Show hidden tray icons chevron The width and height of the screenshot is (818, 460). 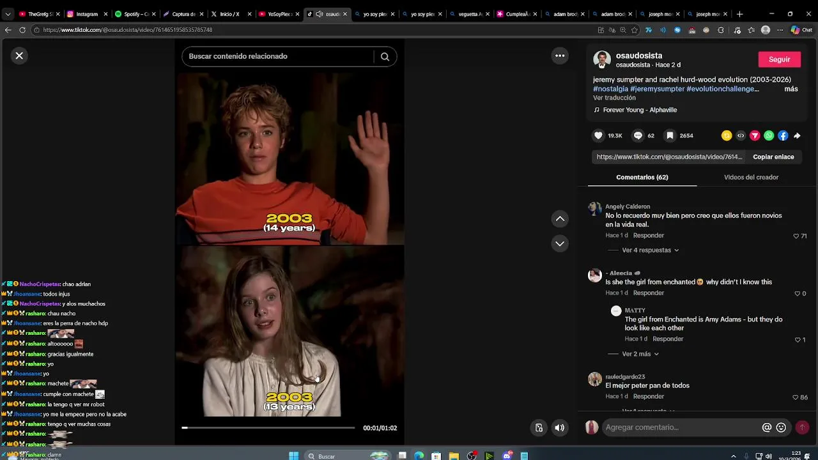coord(733,456)
